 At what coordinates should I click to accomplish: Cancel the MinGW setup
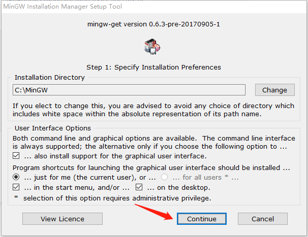tap(263, 219)
